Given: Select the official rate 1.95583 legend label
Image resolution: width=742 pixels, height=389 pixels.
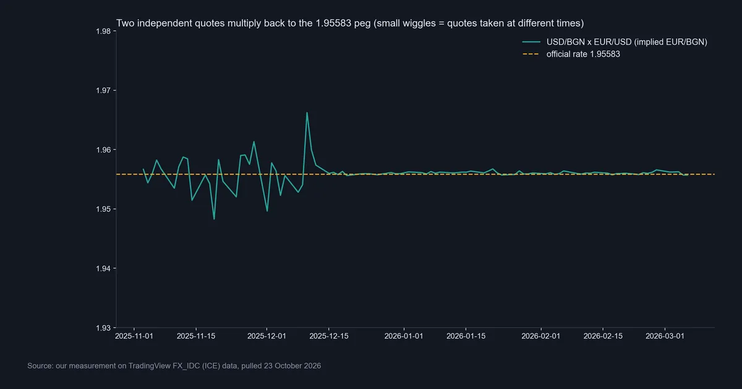Looking at the screenshot, I should [x=583, y=54].
